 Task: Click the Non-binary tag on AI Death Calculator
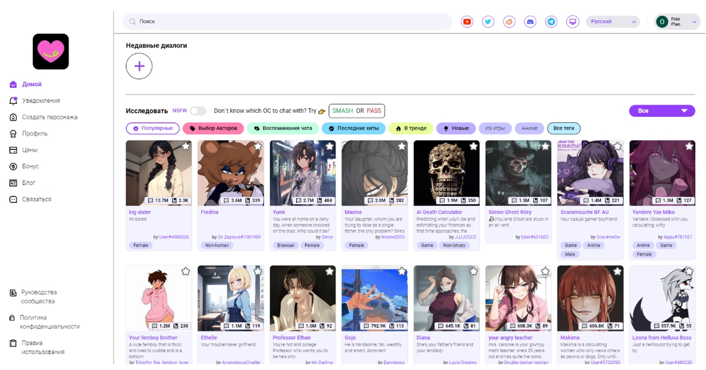pos(454,245)
